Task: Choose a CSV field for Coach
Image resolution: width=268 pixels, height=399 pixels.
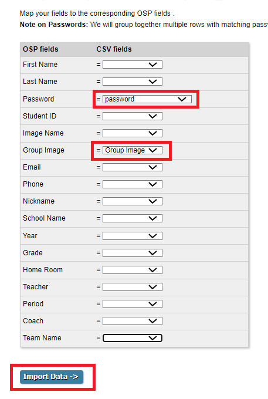Action: (132, 321)
